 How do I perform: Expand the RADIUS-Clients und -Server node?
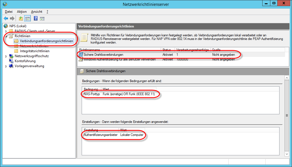point(6,31)
